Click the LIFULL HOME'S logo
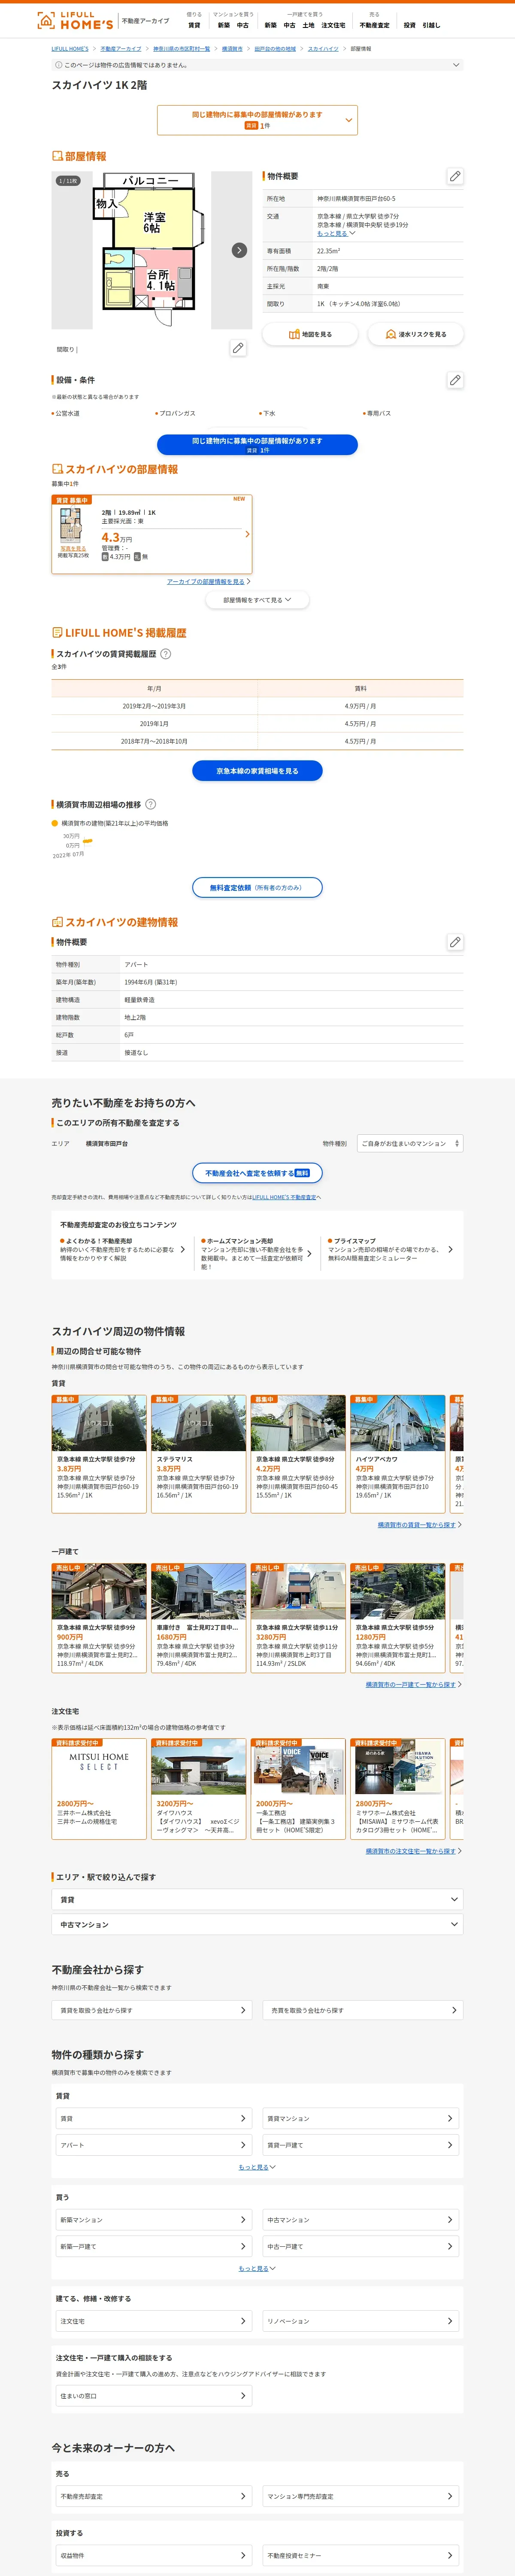Image resolution: width=515 pixels, height=2576 pixels. (x=75, y=20)
